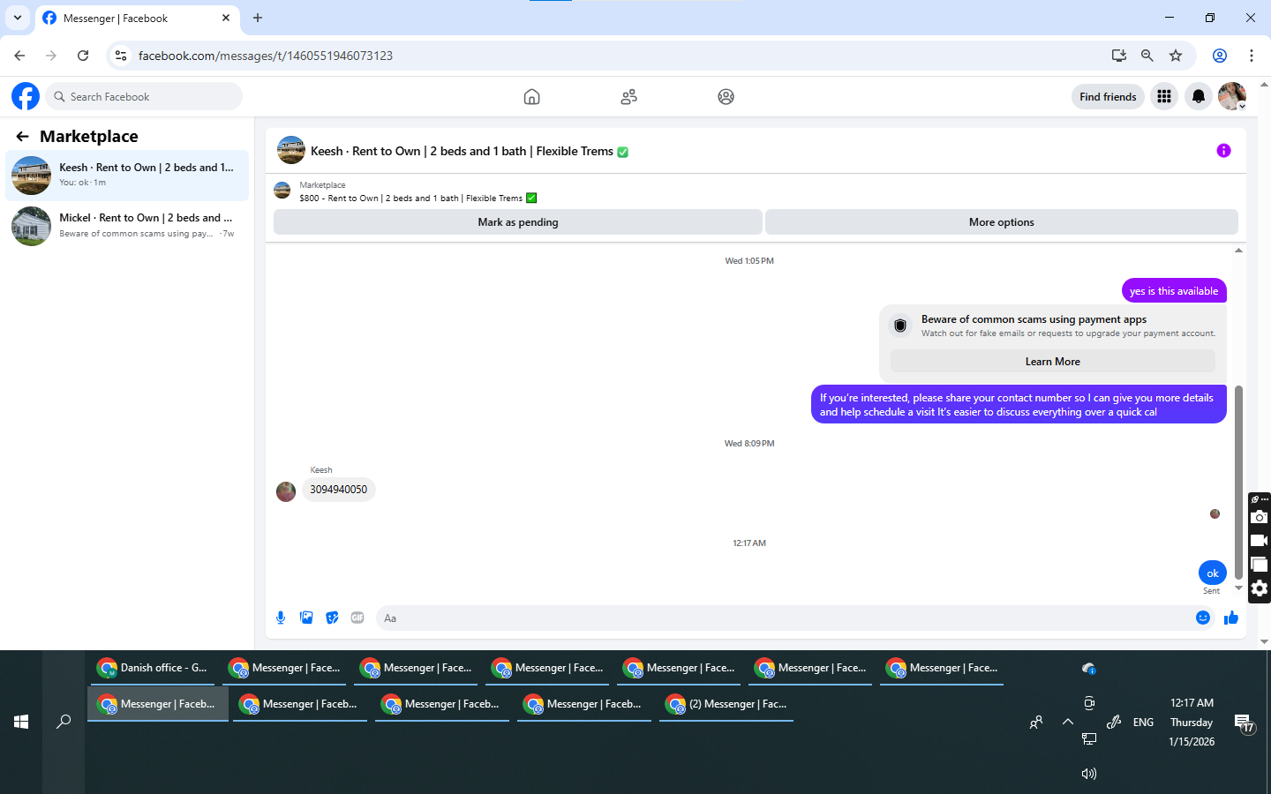
Task: Click the video record icon on floating toolbar
Action: pos(1260,541)
